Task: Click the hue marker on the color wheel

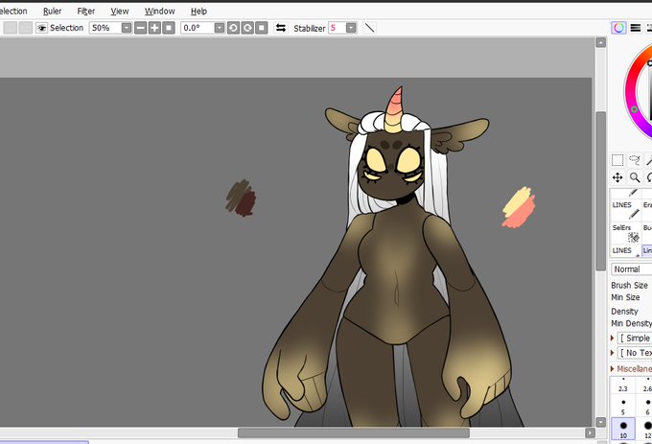Action: click(634, 109)
